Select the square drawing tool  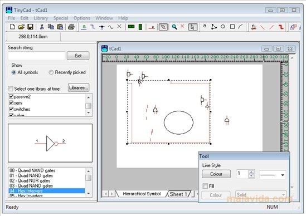tap(232, 27)
